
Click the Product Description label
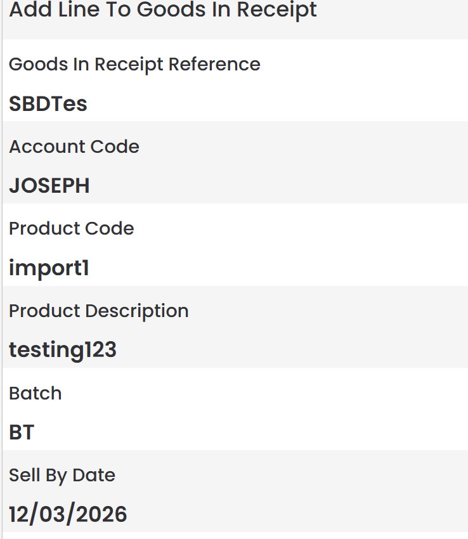click(99, 311)
